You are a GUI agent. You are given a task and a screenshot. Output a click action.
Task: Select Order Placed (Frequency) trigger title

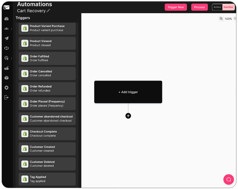point(47,101)
